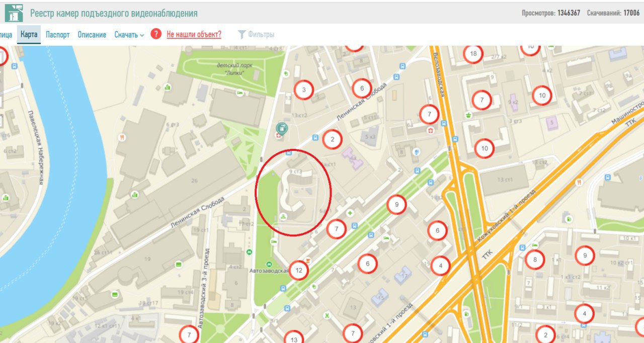This screenshot has height=343, width=644.
Task: Click camera cluster marker numbered 2 near Ленинская Слобода
Action: (332, 139)
